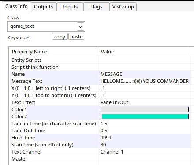This screenshot has width=194, height=165.
Task: Open the Outputs tab
Action: [44, 7]
